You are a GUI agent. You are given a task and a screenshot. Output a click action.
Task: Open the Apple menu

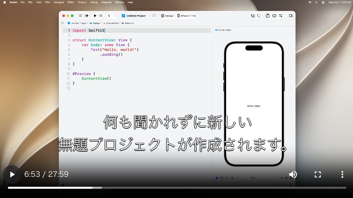(x=4, y=2)
